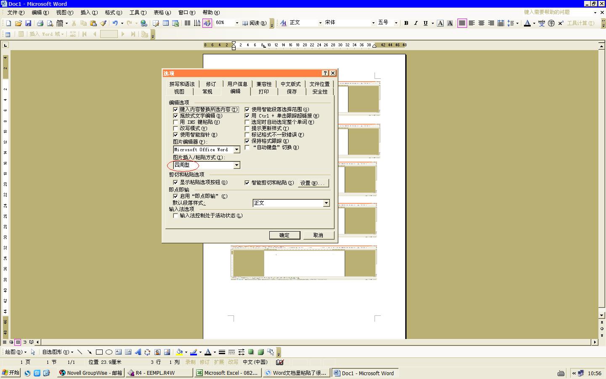Check 输入法控制处于活动状态 option
The image size is (606, 379).
pos(175,216)
